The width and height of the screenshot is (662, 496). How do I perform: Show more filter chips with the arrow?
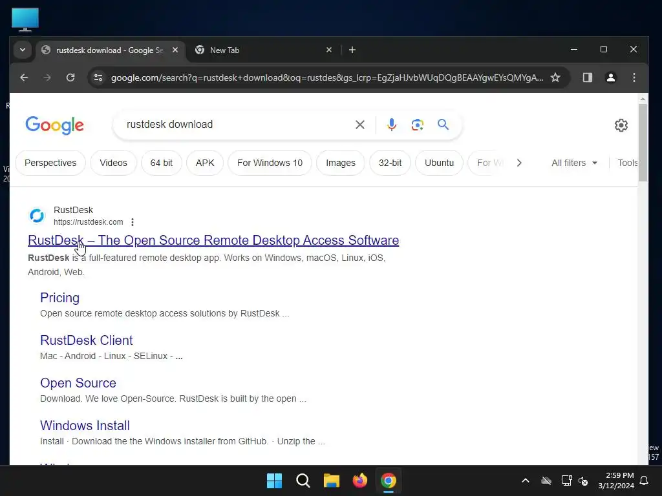[x=519, y=163]
